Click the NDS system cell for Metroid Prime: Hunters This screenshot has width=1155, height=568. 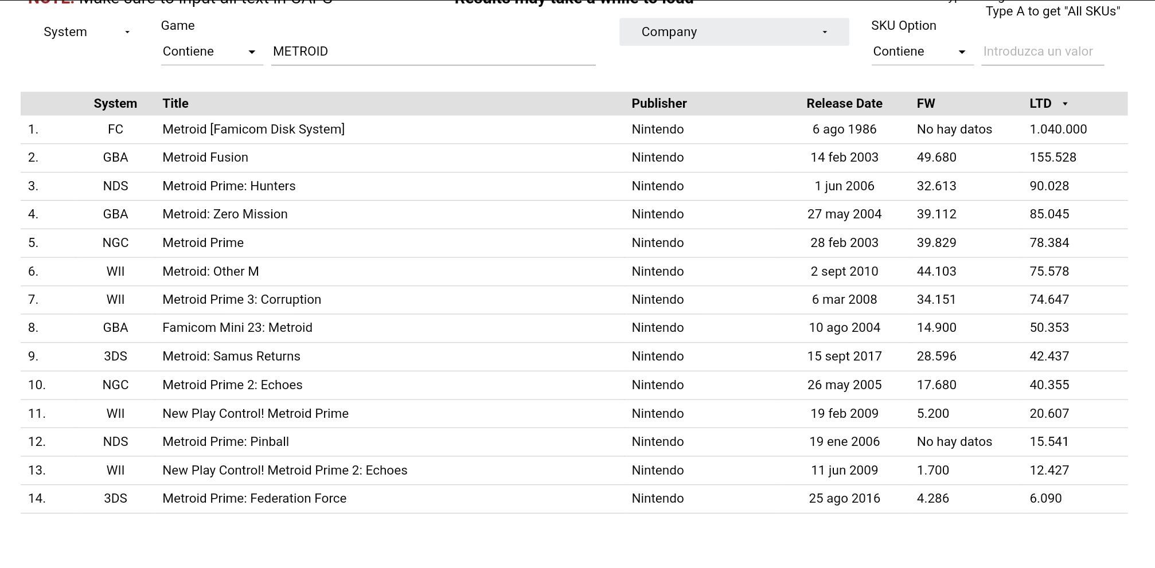pos(115,186)
